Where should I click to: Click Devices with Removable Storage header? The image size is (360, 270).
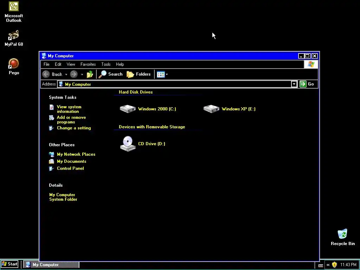coord(152,127)
